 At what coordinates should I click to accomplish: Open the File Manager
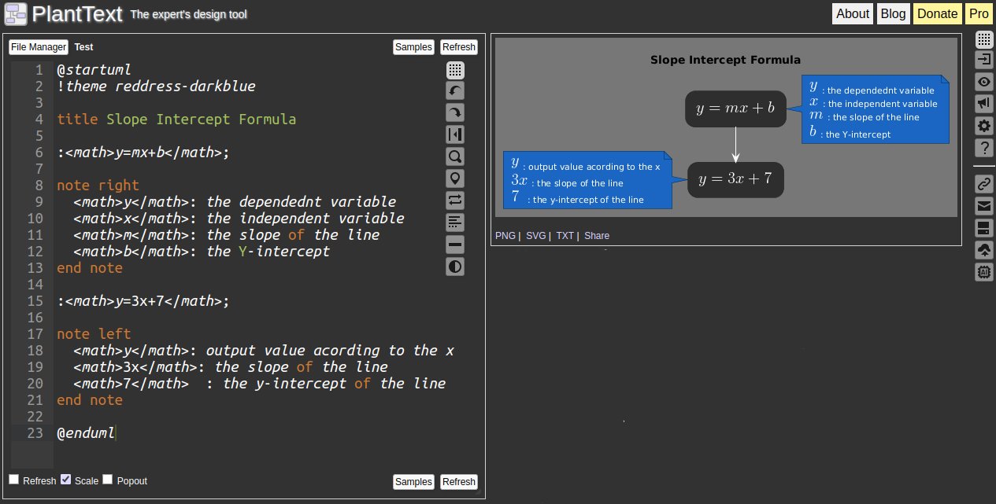coord(38,46)
